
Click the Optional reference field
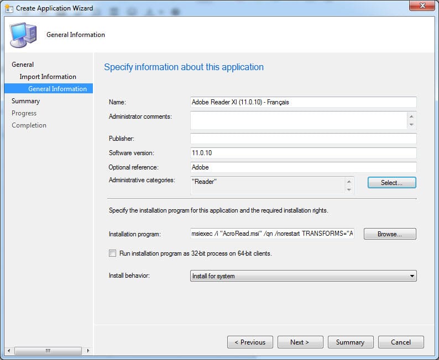coord(303,167)
